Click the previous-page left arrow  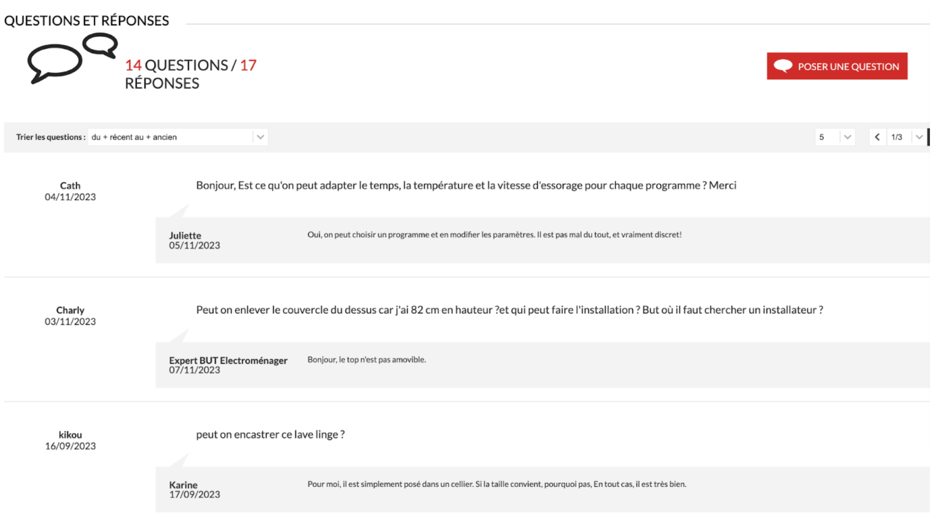[x=877, y=137]
